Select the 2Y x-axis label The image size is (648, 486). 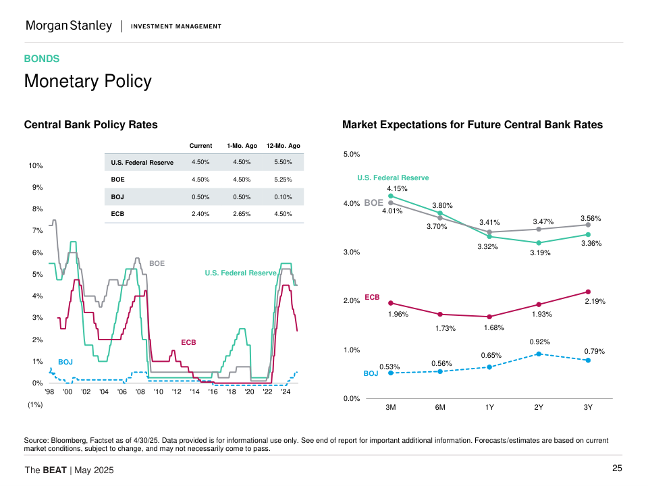click(x=539, y=408)
